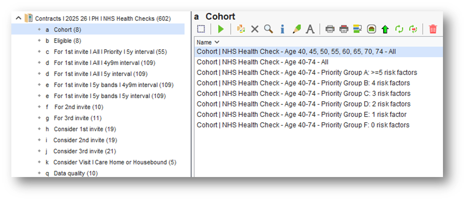
Task: Click the red-topped printer icon
Action: [344, 29]
